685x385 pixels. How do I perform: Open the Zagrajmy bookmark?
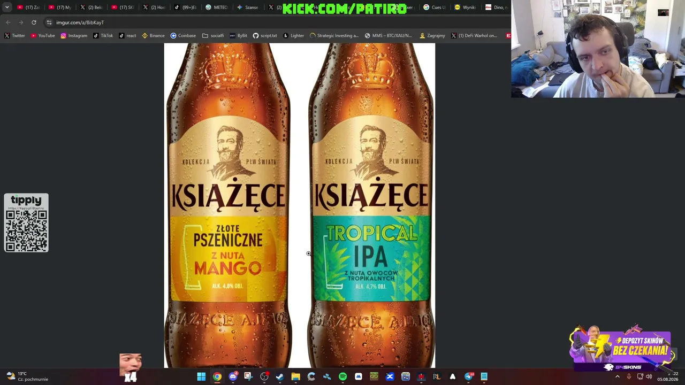point(432,36)
